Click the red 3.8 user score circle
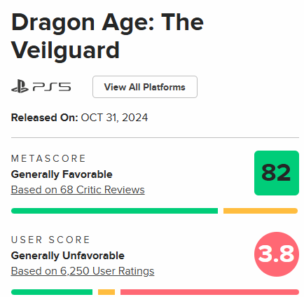The height and width of the screenshot is (297, 304). pos(277,254)
